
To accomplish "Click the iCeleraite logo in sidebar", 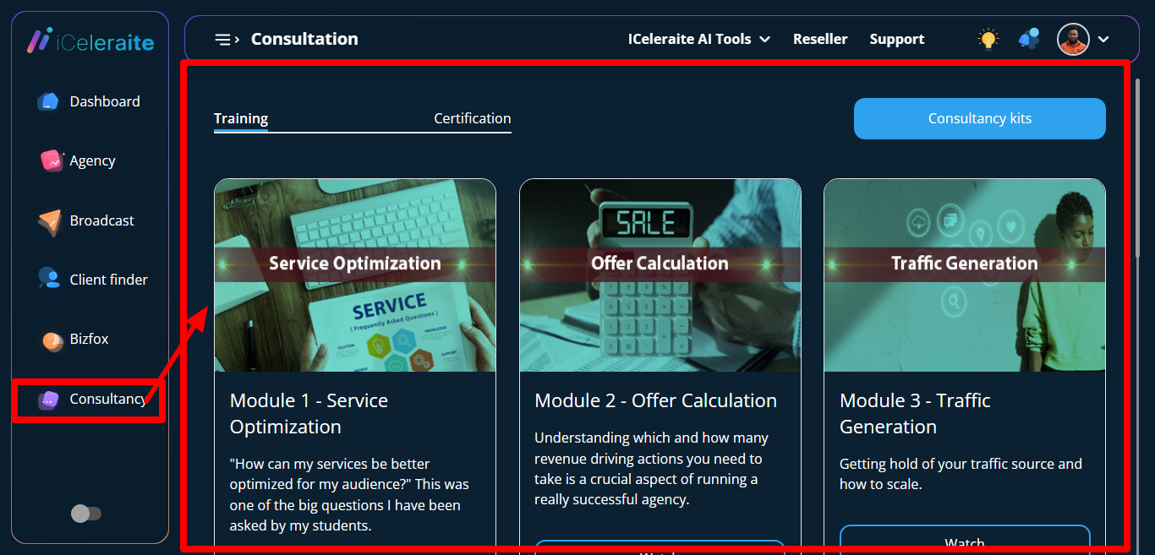I will tap(90, 41).
